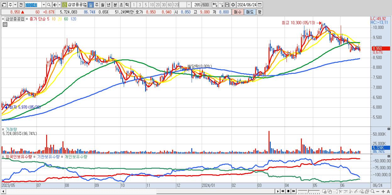Select the 년 yearly chart period

(108, 5)
